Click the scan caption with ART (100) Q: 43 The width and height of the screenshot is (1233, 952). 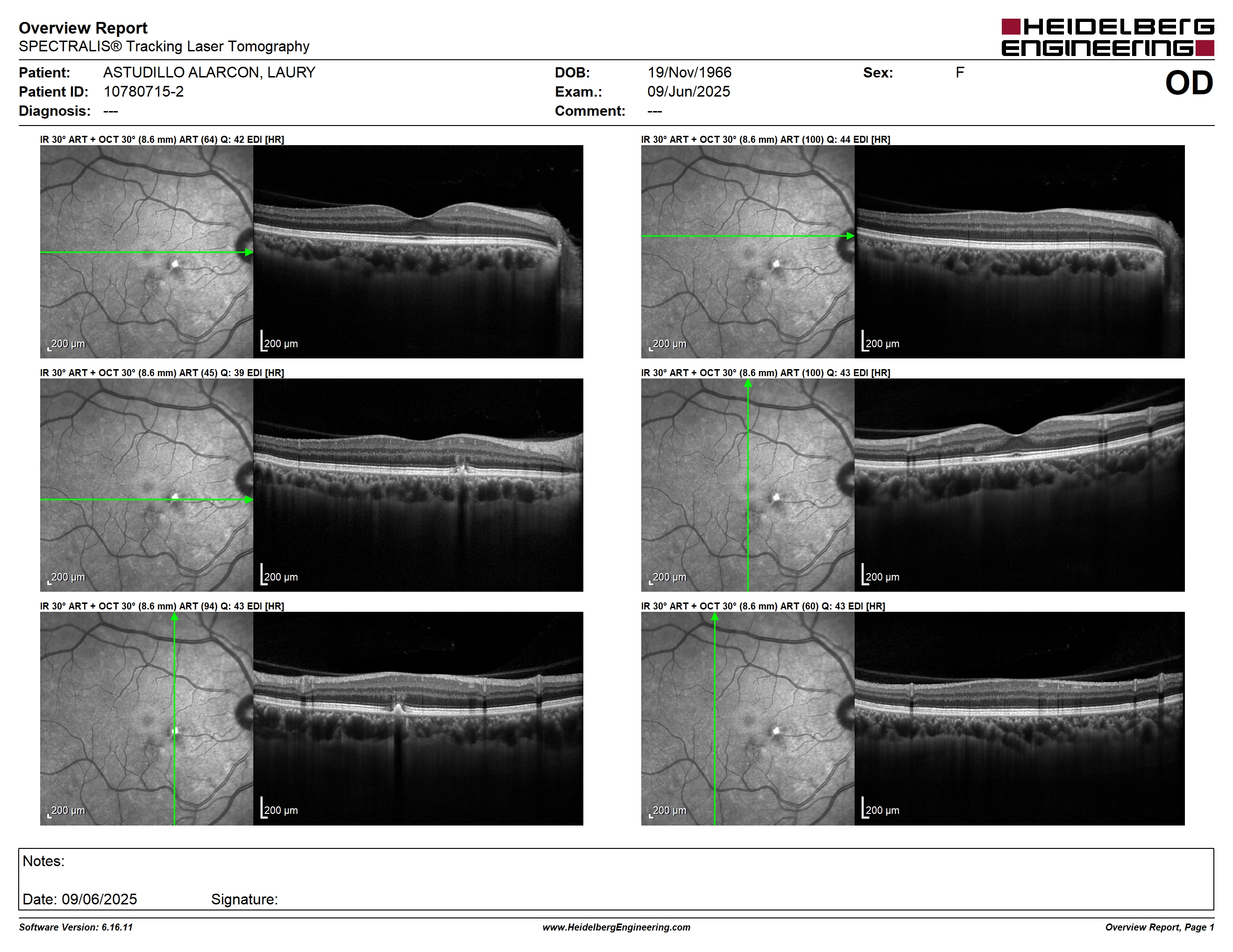click(x=765, y=373)
